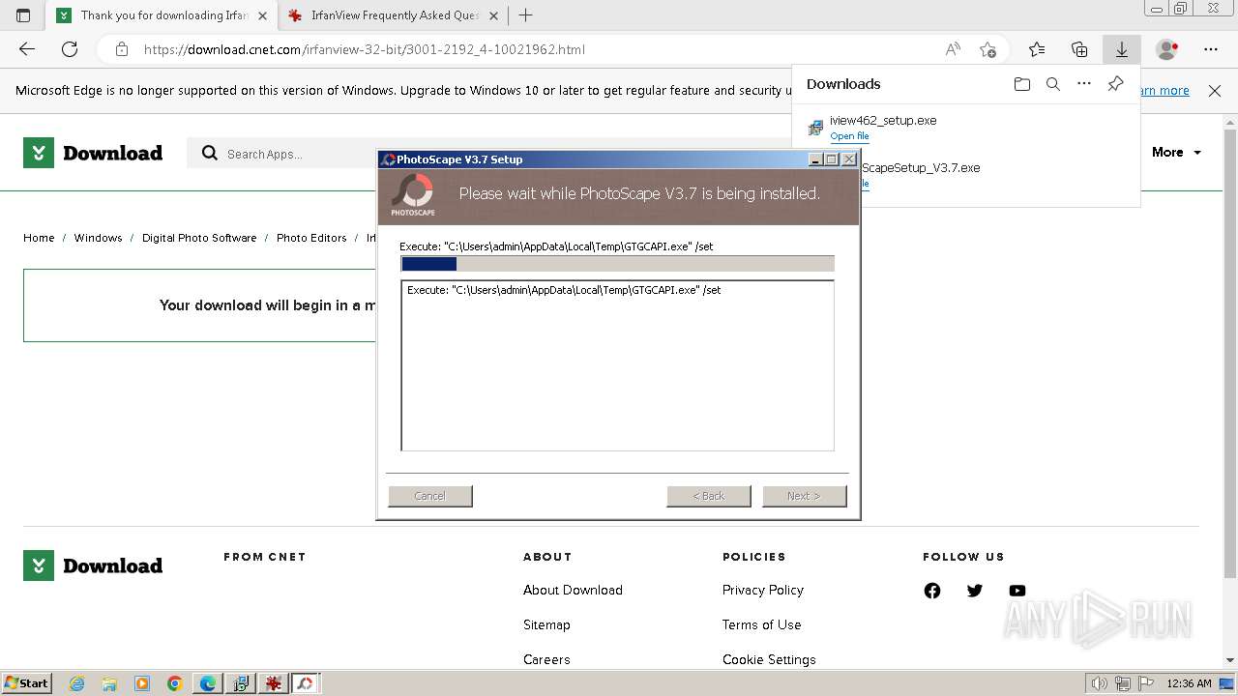Open Edge Settings and more menu

coord(1211,49)
